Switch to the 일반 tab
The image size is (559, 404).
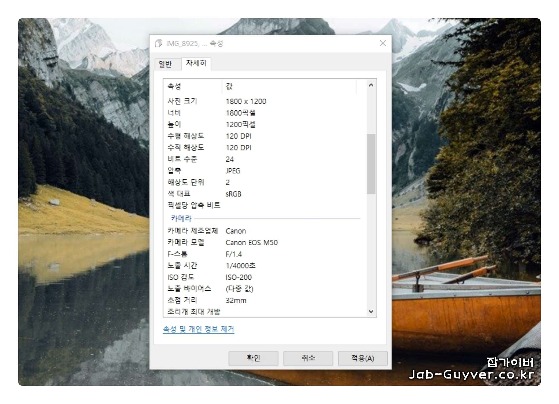pos(165,64)
